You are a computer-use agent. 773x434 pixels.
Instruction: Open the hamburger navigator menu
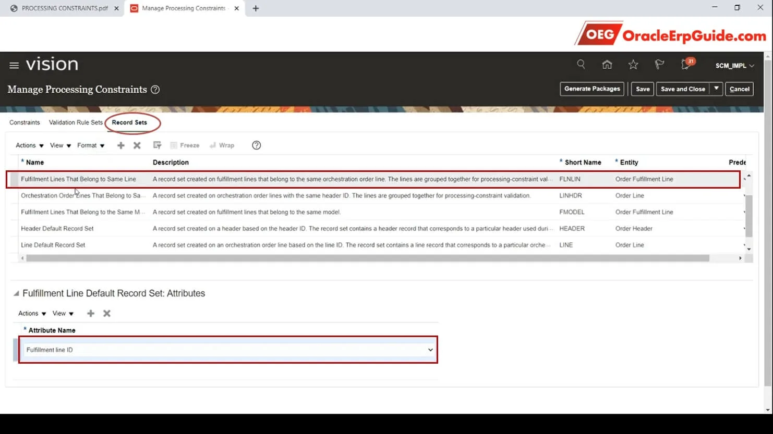click(x=14, y=66)
